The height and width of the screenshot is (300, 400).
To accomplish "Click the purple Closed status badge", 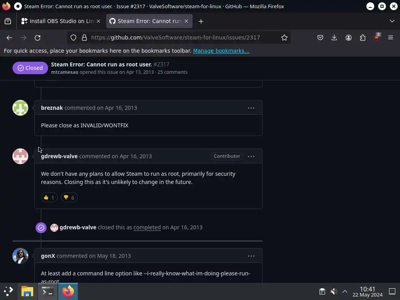I will point(30,68).
